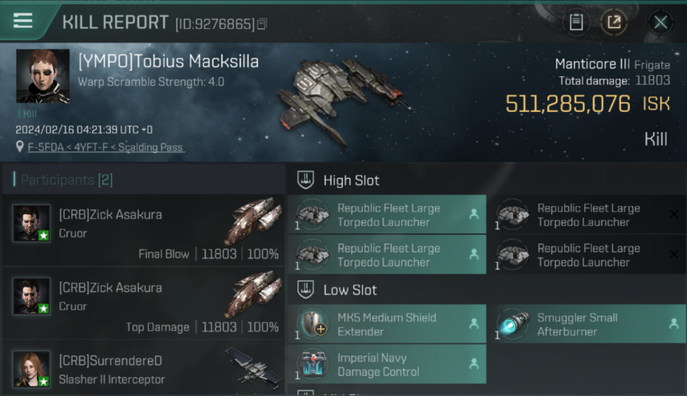
Task: Share the kill report externally
Action: pyautogui.click(x=614, y=22)
